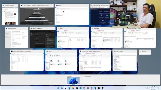The height and width of the screenshot is (90, 161).
Task: Open the Windows Security shield taskbar icon
Action: point(95,88)
